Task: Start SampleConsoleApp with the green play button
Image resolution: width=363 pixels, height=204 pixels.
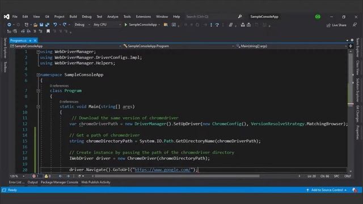Action: [x=126, y=24]
